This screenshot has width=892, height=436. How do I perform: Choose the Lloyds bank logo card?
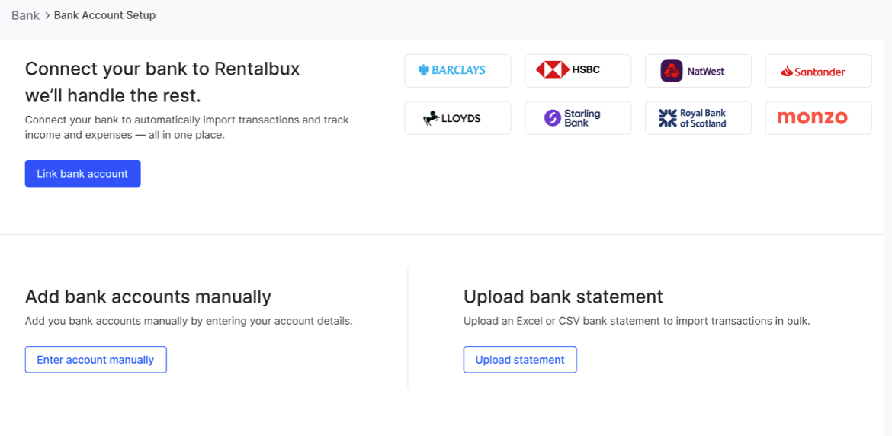(x=458, y=118)
